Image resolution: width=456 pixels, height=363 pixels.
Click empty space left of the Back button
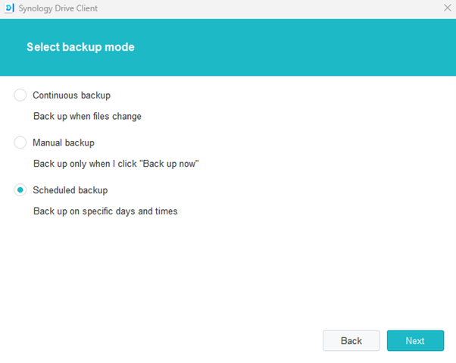[189, 341]
